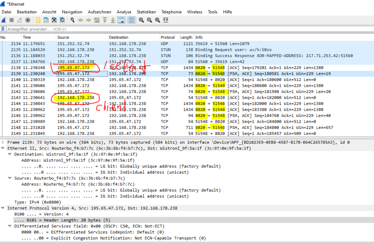The width and height of the screenshot is (374, 243).
Task: Click the find packet magnifier icon
Action: pos(72,20)
